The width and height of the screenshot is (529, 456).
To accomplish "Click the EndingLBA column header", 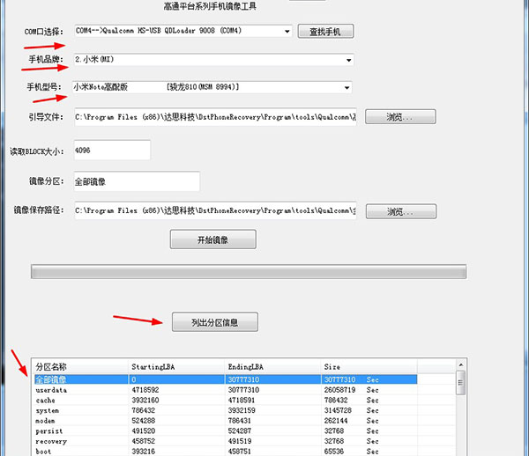I will (272, 367).
